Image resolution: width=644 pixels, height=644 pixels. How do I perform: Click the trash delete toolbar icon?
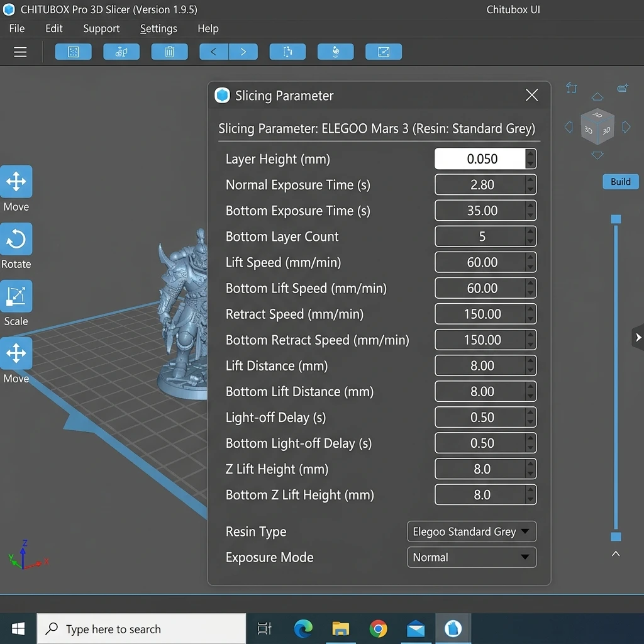point(169,52)
